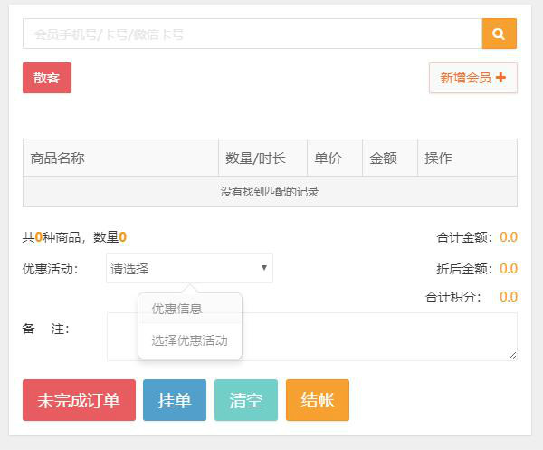Check out with the orange 结帐 button
This screenshot has width=543, height=450.
click(317, 400)
